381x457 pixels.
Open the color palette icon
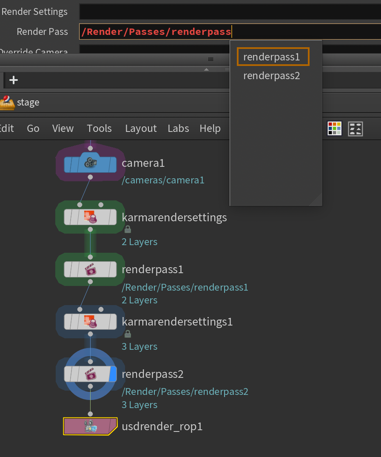coord(334,129)
